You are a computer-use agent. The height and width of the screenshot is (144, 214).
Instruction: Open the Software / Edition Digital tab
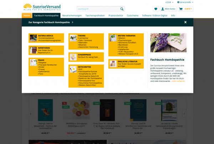coord(155,16)
